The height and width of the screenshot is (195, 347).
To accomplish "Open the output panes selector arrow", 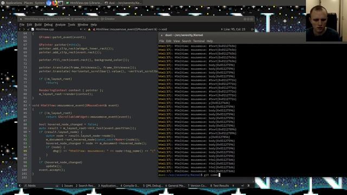I will click(x=233, y=186).
